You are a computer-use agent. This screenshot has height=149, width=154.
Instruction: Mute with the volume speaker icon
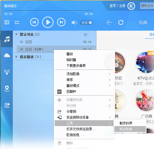(74, 23)
